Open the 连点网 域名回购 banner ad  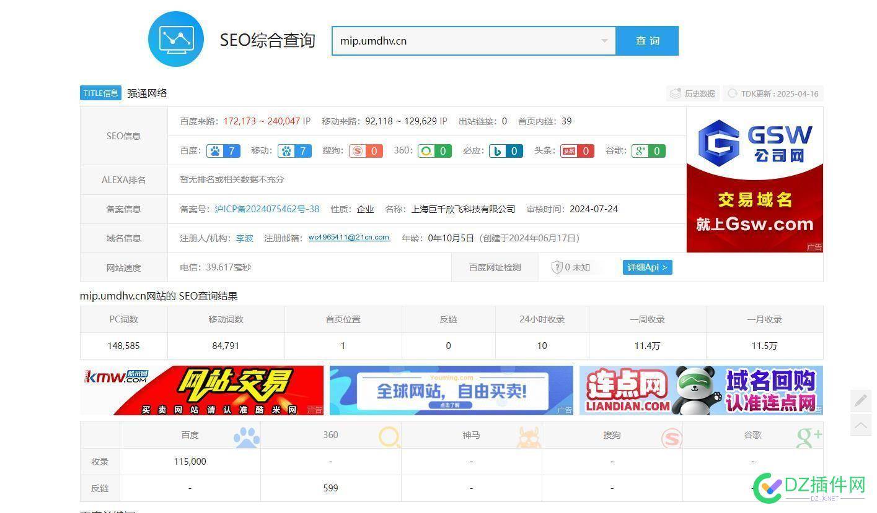pos(701,390)
